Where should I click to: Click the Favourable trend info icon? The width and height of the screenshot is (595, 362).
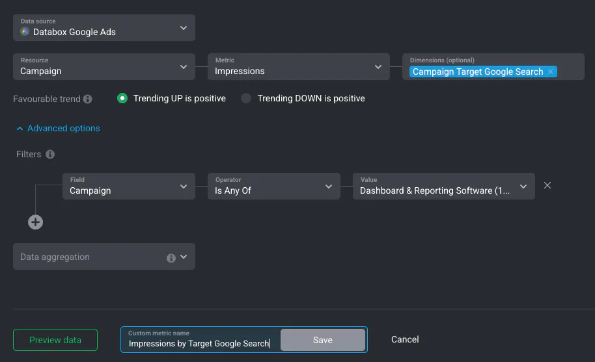(x=88, y=99)
